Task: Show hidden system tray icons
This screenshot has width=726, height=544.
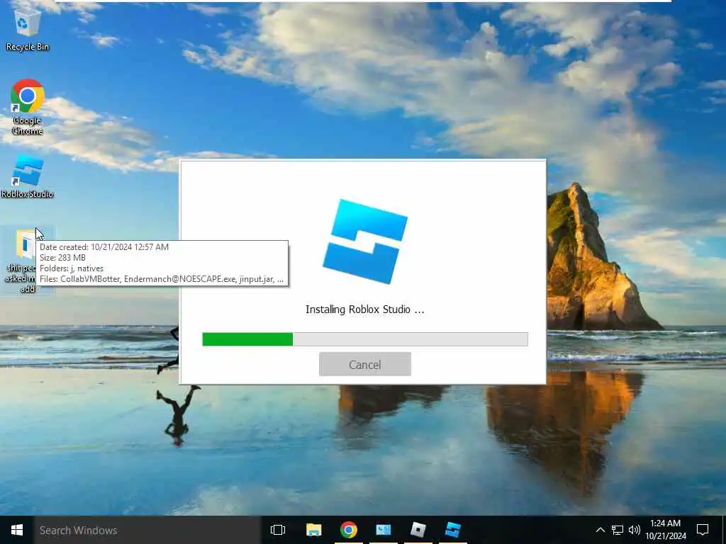Action: click(x=600, y=530)
